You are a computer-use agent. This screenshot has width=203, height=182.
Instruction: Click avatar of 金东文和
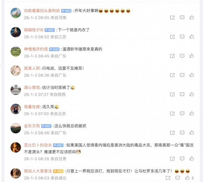pyautogui.click(x=16, y=128)
